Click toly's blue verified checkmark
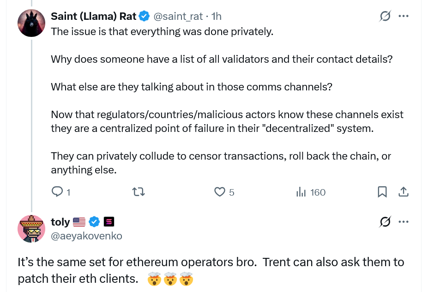428x292 pixels. point(94,222)
